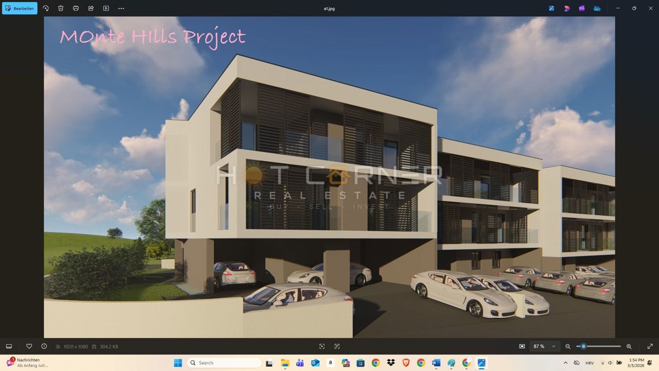Open Clipchamp from the purple title bar icon
The height and width of the screenshot is (371, 659).
pos(582,8)
